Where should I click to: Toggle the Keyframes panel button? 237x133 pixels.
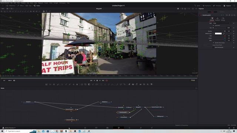tap(207, 6)
